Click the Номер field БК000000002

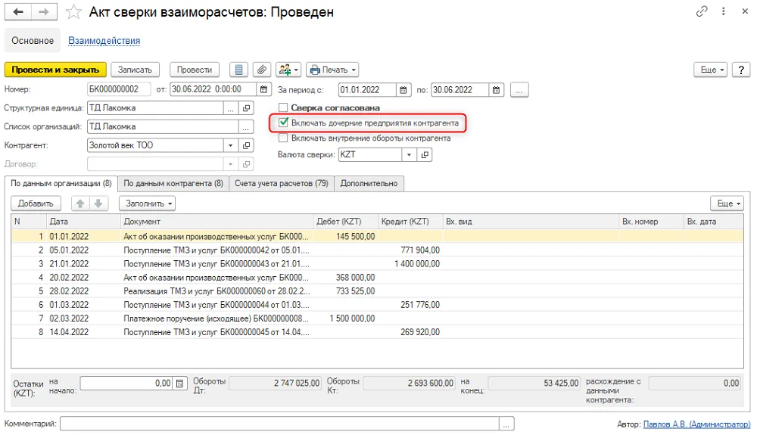(120, 90)
